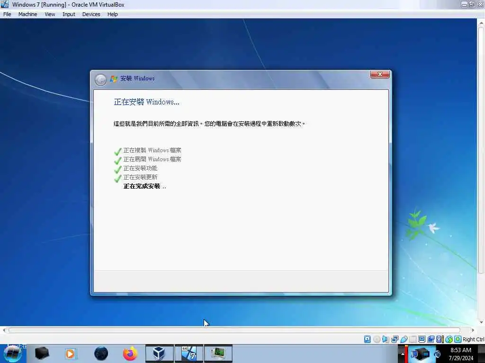Click the CPU virtualization status icon
This screenshot has height=363, width=485.
point(440,339)
